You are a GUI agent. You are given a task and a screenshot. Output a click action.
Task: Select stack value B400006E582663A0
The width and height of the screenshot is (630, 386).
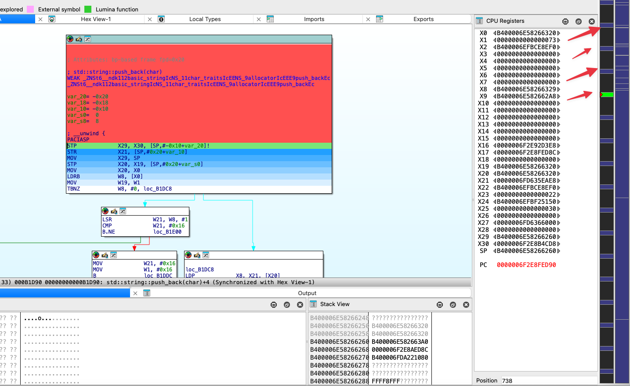pos(400,342)
